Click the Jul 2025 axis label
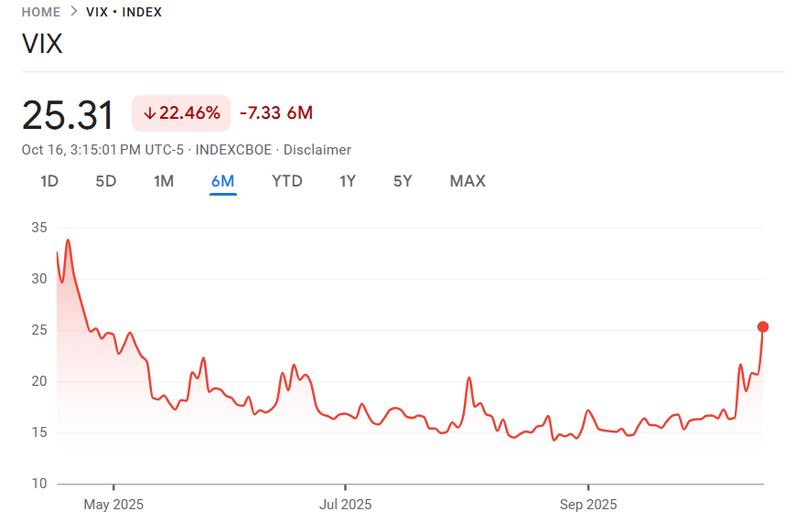Image resolution: width=785 pixels, height=522 pixels. (x=345, y=504)
